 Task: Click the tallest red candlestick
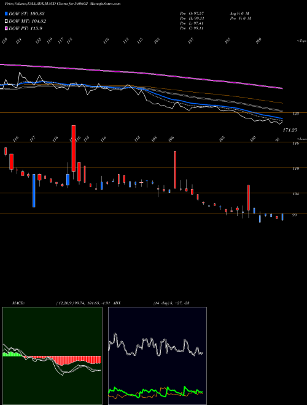coord(74,148)
